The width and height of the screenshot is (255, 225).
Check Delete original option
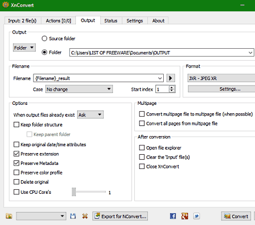coord(16,182)
